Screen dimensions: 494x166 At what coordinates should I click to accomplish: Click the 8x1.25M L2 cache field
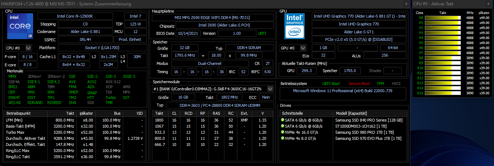click(108, 57)
